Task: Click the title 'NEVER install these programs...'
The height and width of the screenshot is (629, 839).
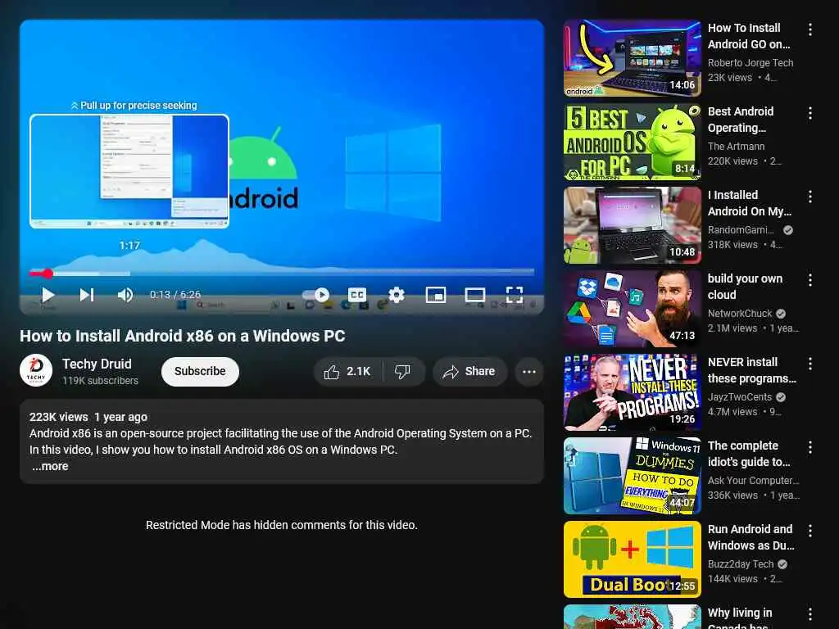Action: coord(752,370)
